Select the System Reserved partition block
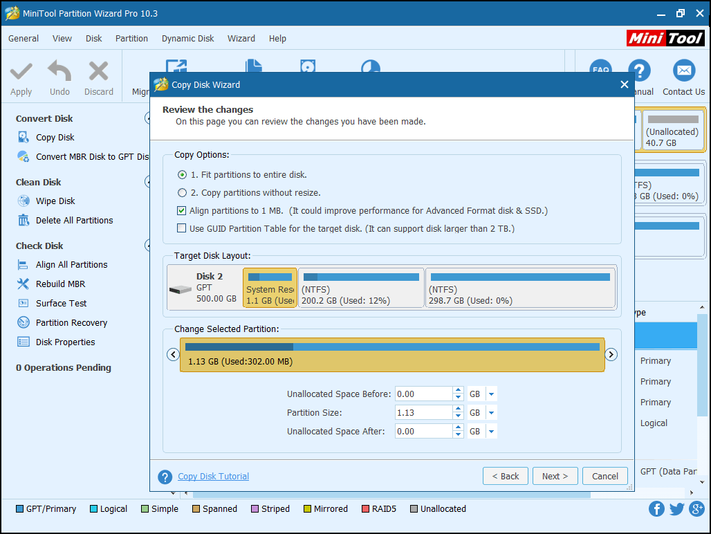The height and width of the screenshot is (534, 711). coord(270,287)
